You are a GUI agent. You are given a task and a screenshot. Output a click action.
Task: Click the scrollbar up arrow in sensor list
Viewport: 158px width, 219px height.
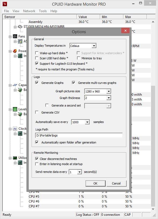[x=153, y=22]
